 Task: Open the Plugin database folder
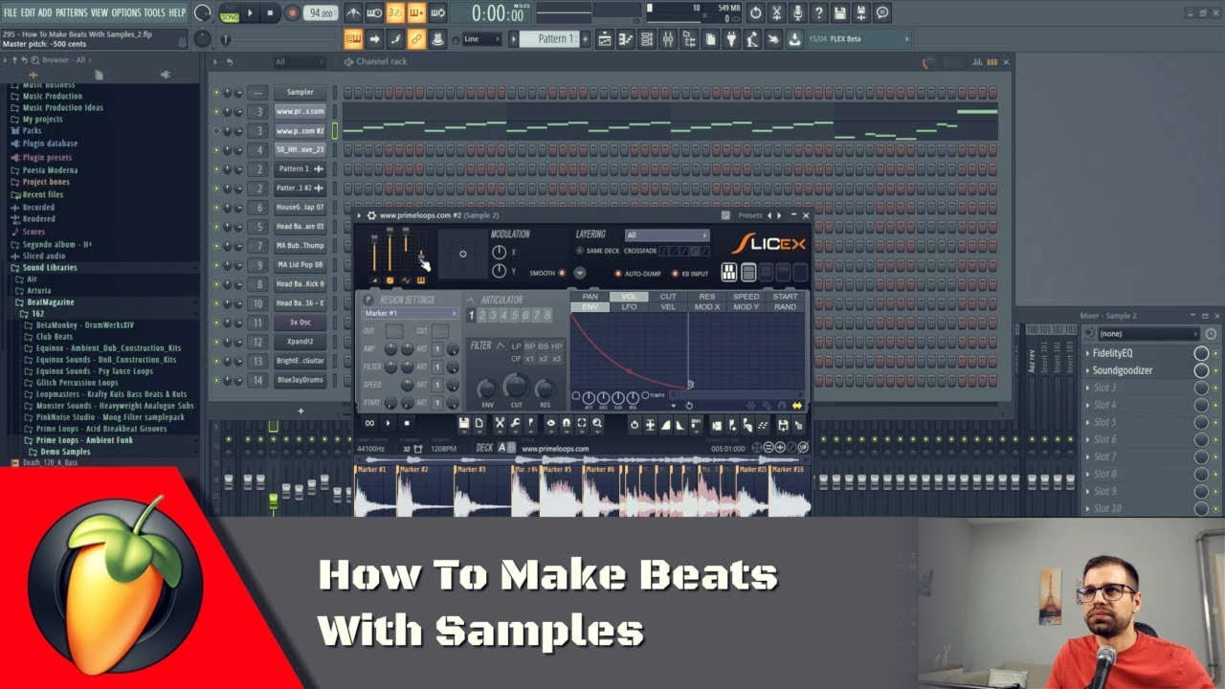(50, 144)
